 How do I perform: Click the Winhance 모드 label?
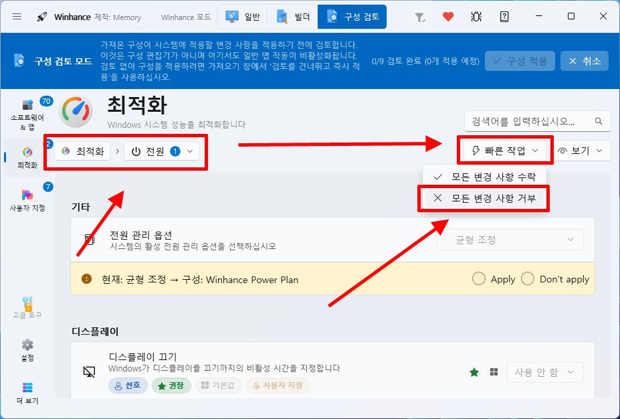[x=186, y=17]
